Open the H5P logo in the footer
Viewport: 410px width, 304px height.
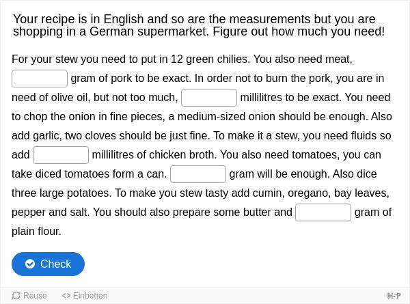394,296
